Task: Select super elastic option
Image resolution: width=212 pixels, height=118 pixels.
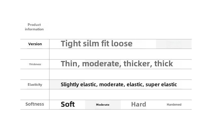Action: (161, 85)
